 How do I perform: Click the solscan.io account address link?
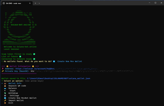[x=57, y=69]
